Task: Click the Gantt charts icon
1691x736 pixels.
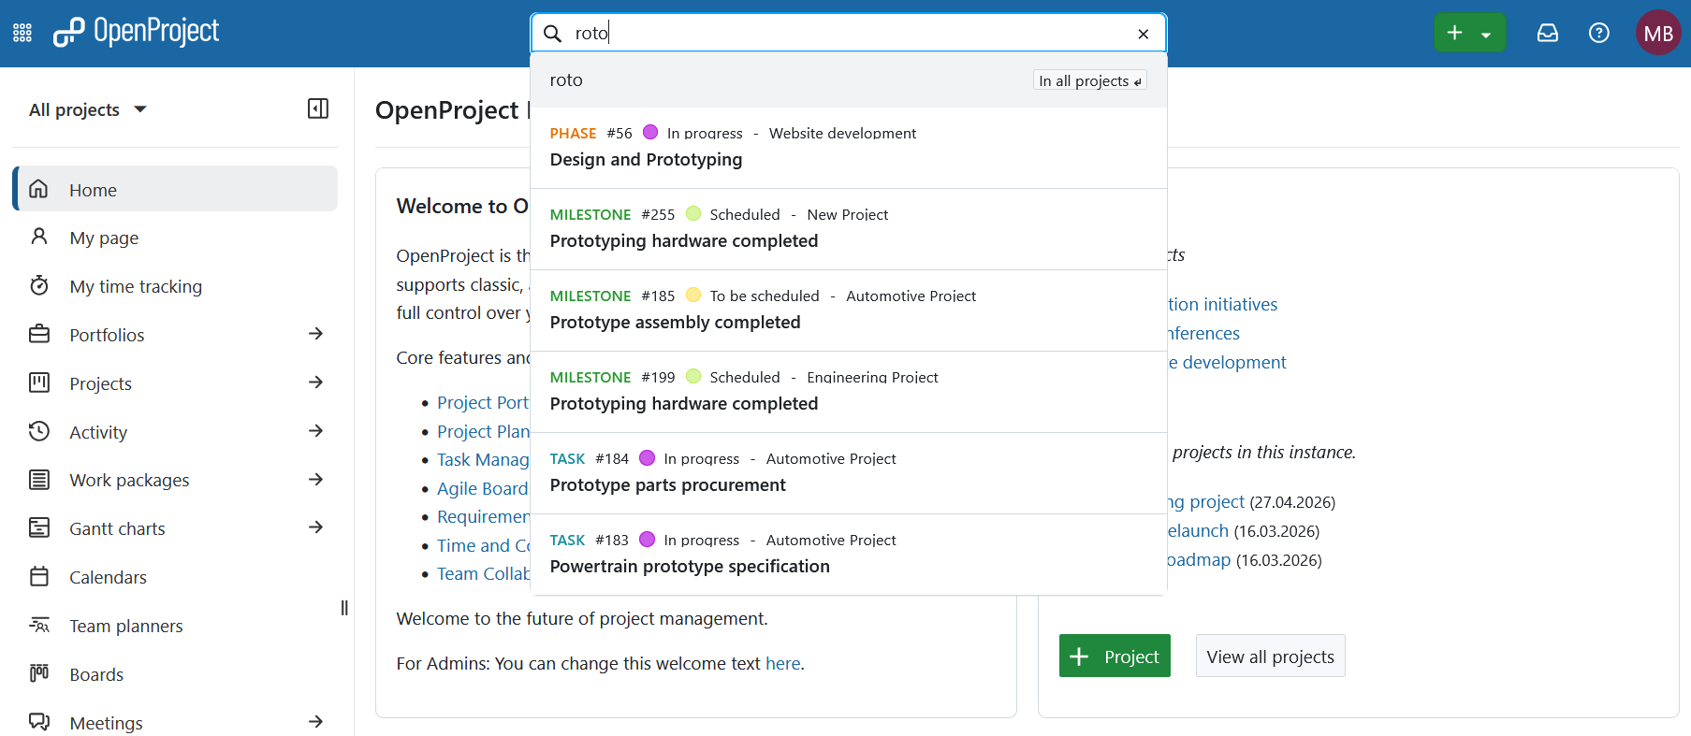Action: [38, 527]
